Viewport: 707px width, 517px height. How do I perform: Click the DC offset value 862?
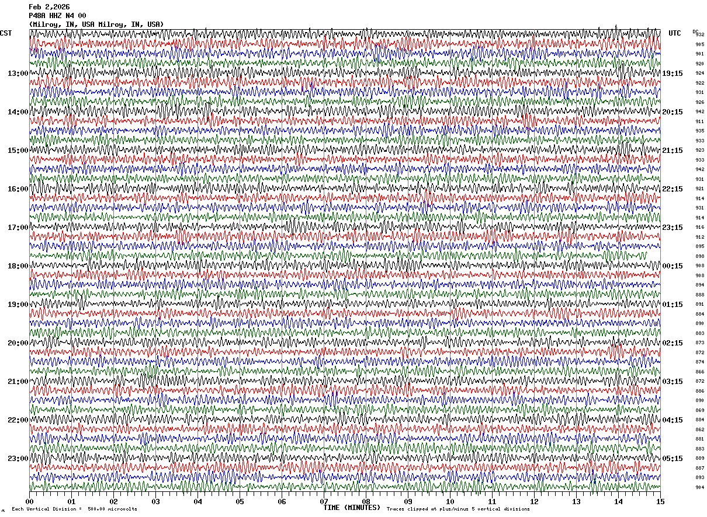tap(699, 429)
